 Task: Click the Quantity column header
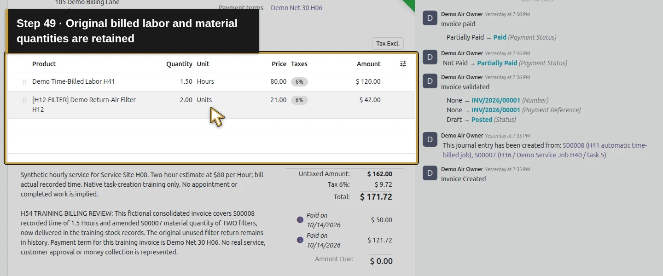click(x=179, y=64)
